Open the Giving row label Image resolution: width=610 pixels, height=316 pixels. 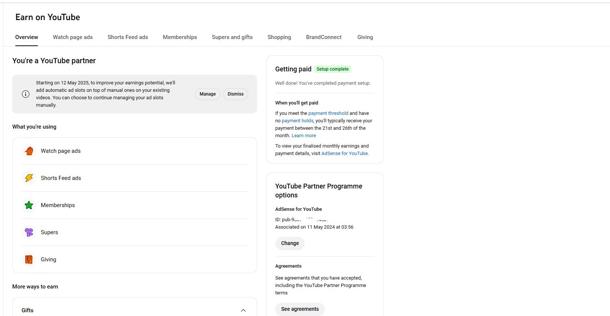(x=48, y=259)
